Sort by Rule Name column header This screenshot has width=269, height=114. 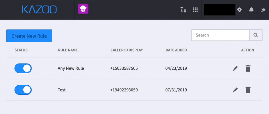click(68, 50)
